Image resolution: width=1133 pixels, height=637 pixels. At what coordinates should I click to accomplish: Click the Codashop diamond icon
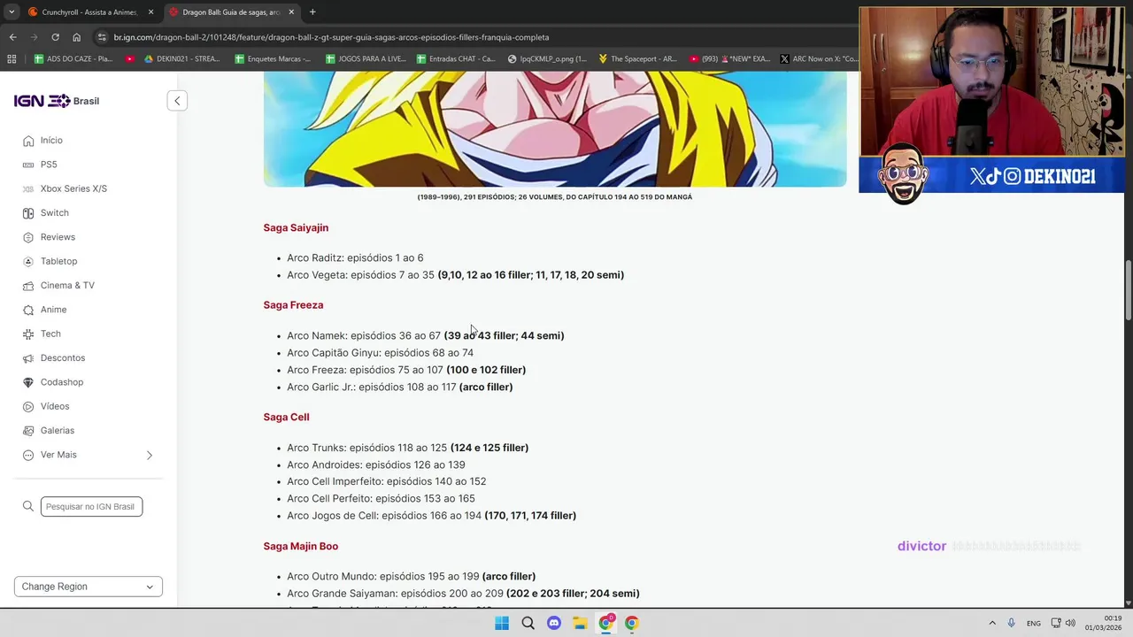click(28, 382)
